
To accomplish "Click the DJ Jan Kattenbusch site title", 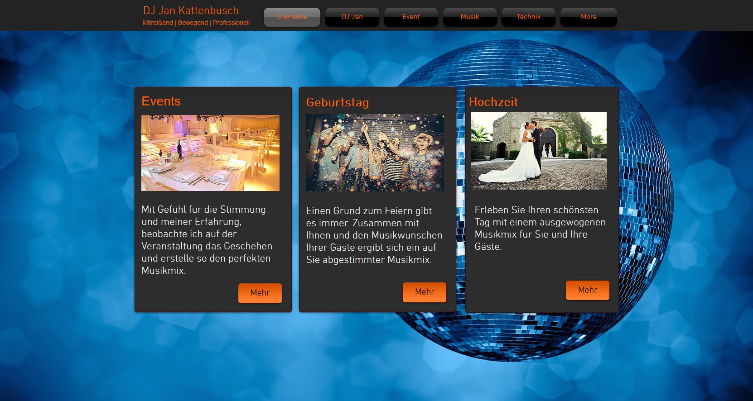I will pyautogui.click(x=191, y=10).
